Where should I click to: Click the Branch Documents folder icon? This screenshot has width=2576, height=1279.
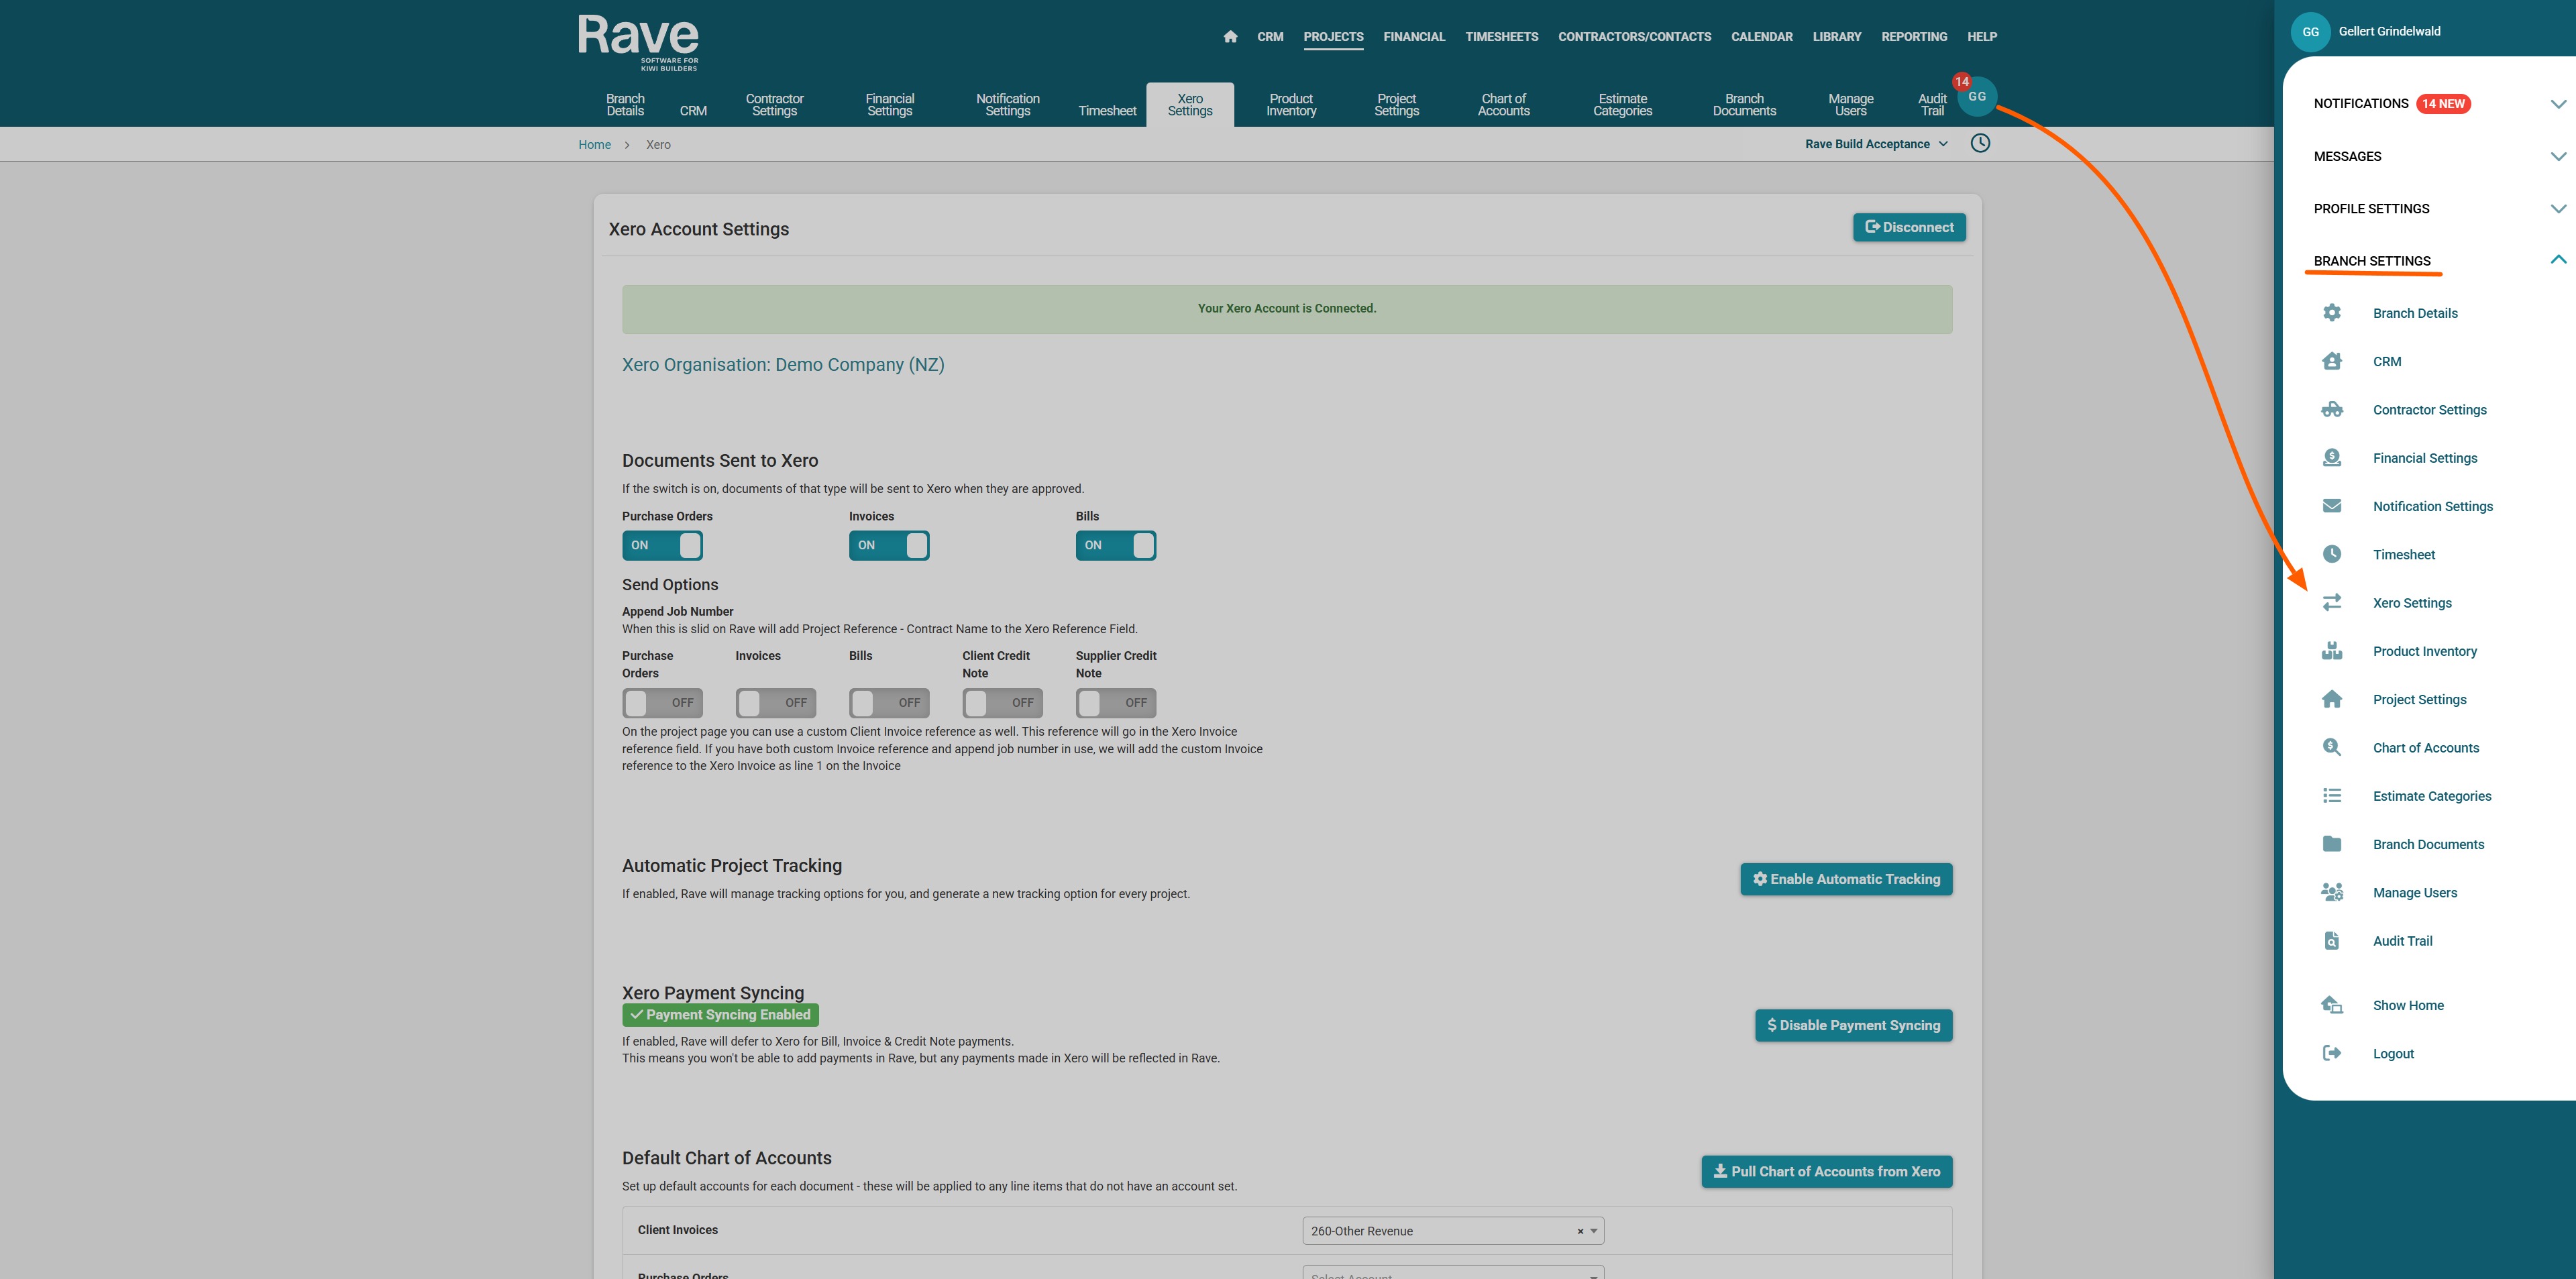tap(2331, 844)
